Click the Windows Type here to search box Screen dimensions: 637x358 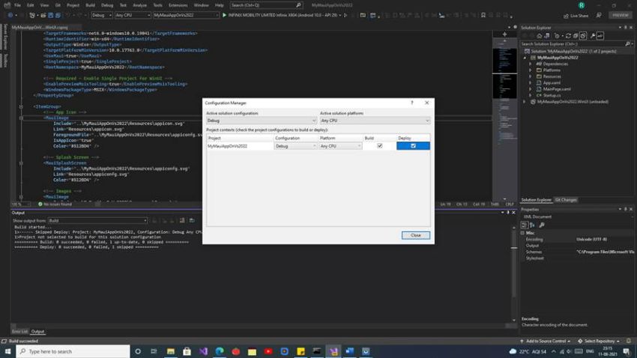click(73, 351)
